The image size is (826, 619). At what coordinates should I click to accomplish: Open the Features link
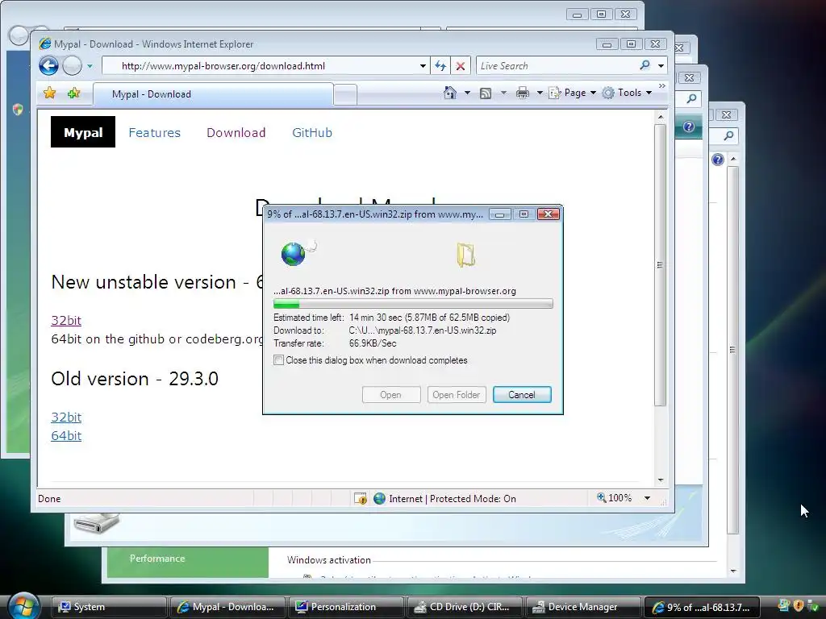tap(154, 133)
